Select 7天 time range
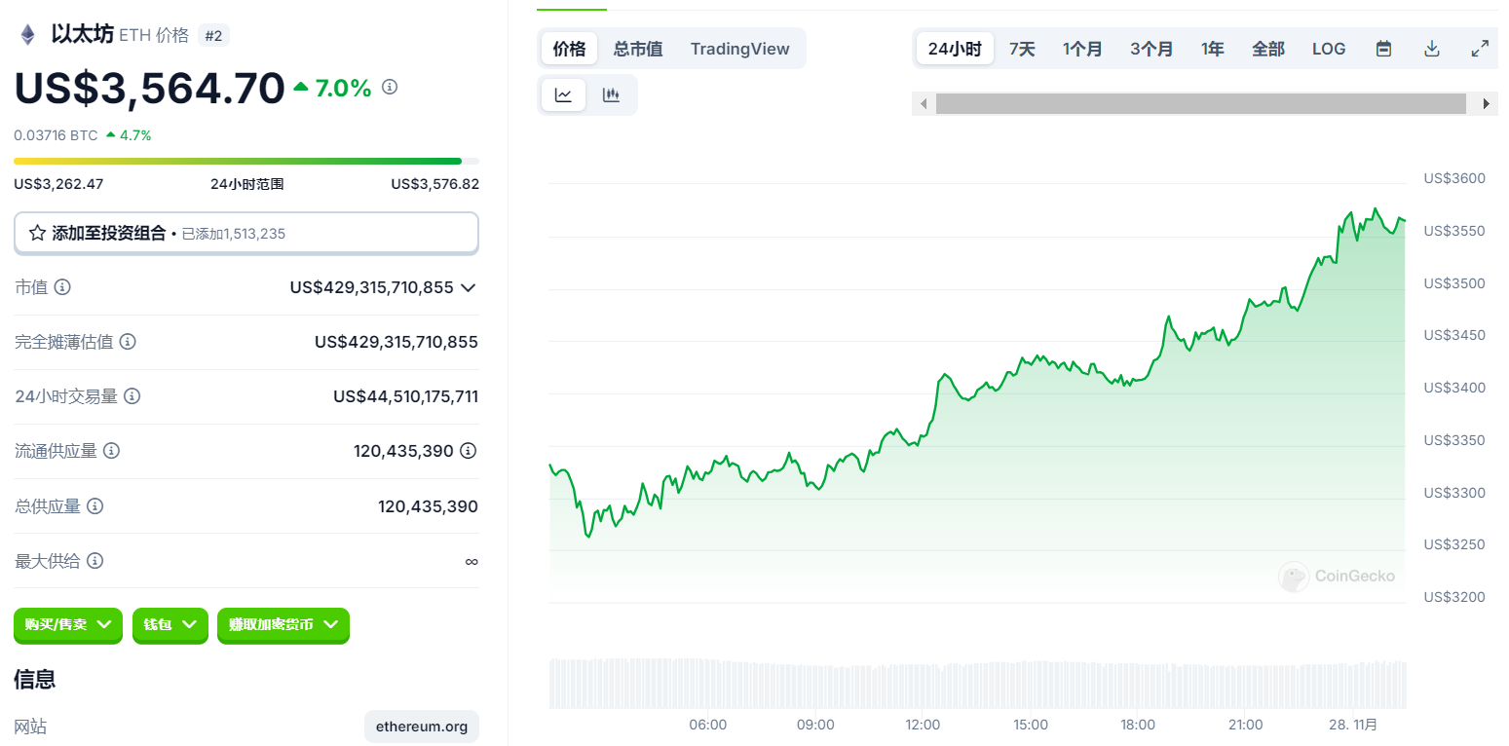1509x746 pixels. click(x=1022, y=49)
